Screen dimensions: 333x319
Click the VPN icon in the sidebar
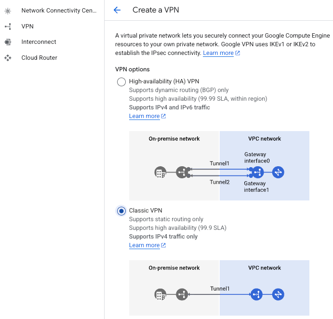[x=8, y=27]
